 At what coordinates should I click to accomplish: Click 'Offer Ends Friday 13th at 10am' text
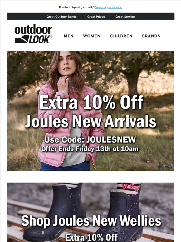(90, 149)
